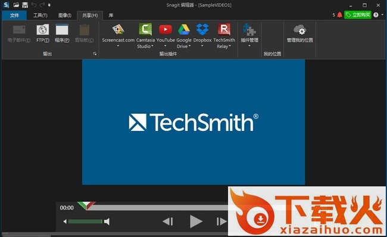Click the email (电子邮件) output icon

pyautogui.click(x=19, y=30)
